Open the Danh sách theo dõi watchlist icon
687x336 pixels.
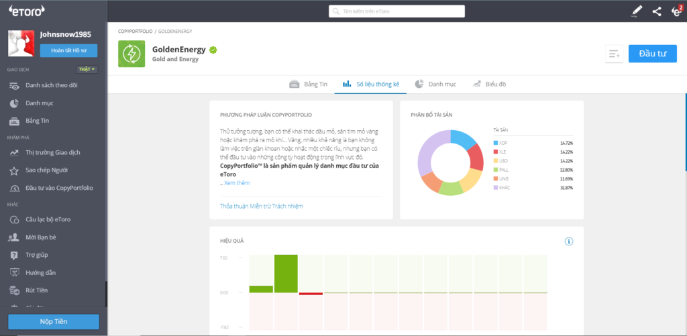(x=15, y=85)
